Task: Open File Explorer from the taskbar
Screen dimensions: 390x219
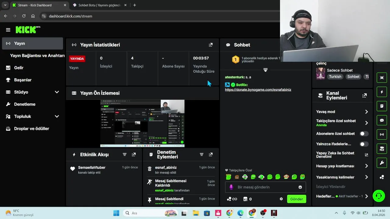Action: point(195,213)
